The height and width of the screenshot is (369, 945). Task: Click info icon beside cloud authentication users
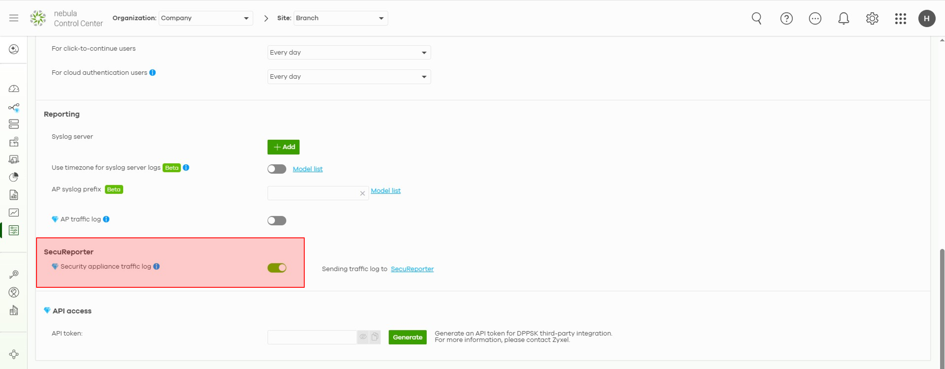[x=153, y=73]
